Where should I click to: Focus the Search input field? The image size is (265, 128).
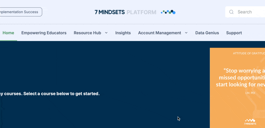click(x=245, y=12)
